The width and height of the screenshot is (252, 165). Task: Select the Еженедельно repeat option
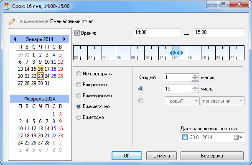coord(79,95)
